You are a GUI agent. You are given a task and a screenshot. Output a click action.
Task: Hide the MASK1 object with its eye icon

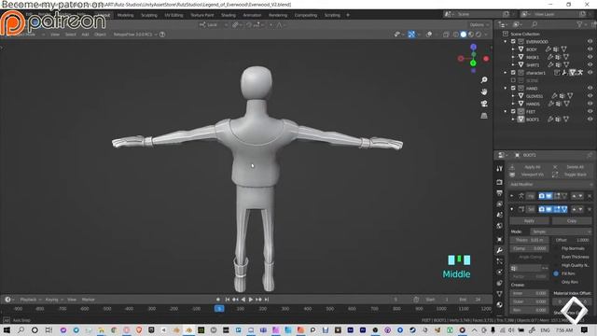click(590, 57)
